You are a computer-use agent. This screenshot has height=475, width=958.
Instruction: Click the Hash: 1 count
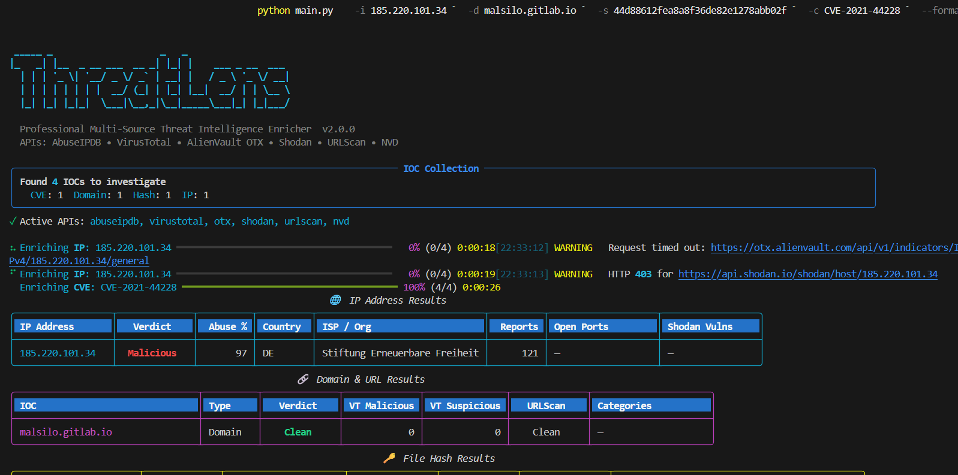pos(152,195)
